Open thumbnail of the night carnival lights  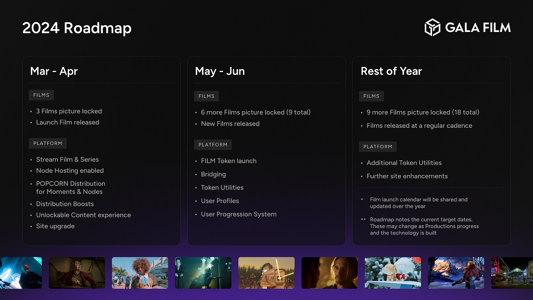[x=512, y=273]
